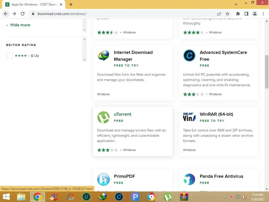Open the uTorrent title link
The image size is (269, 202).
pyautogui.click(x=122, y=114)
